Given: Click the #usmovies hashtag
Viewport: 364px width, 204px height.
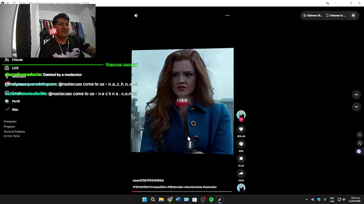Looking at the screenshot, I should [x=210, y=187].
